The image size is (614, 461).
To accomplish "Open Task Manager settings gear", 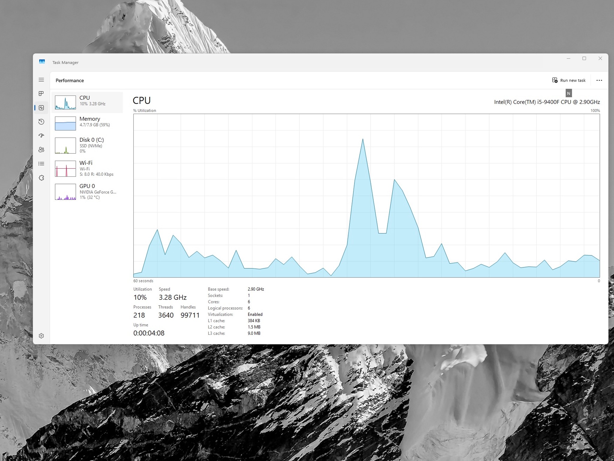I will (41, 336).
